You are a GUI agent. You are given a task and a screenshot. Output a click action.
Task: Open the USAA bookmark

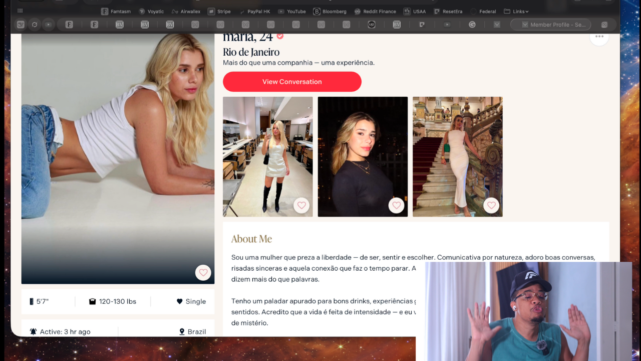click(415, 12)
